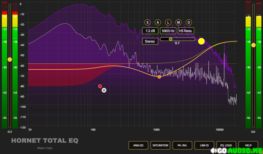Screen dimensions: 263x154
Task: Click the A circle button on band popup
Action: [x=158, y=22]
